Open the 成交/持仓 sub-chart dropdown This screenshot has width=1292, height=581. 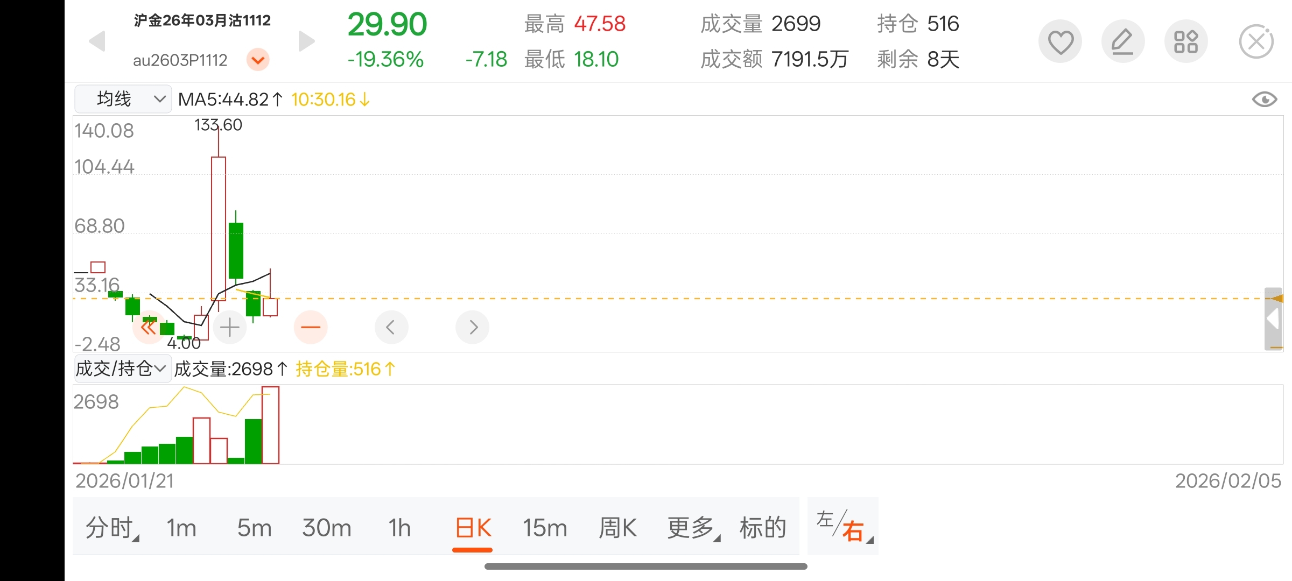pos(122,369)
